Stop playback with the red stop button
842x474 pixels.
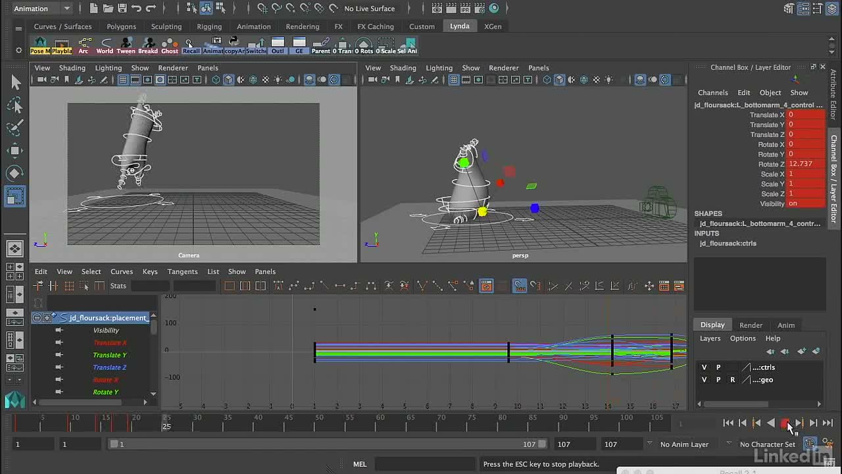click(785, 423)
